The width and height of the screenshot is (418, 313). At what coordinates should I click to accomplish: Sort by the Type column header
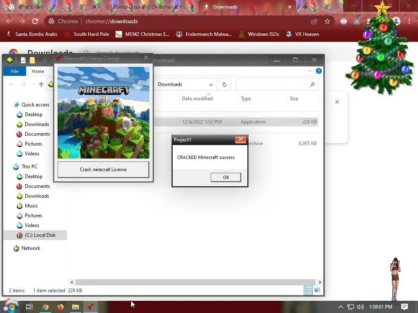tap(245, 99)
